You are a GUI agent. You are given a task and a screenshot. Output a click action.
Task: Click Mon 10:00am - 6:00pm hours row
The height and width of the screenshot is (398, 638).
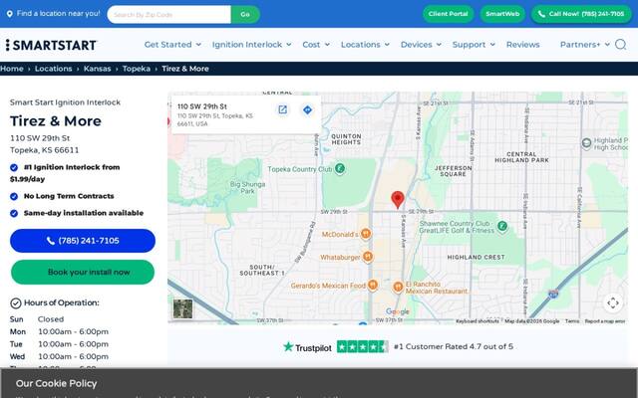60,331
